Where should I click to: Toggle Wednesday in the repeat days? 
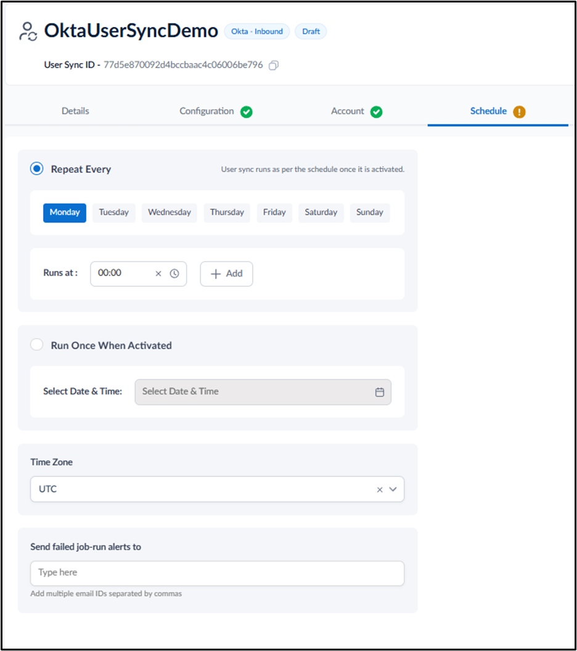click(x=170, y=212)
